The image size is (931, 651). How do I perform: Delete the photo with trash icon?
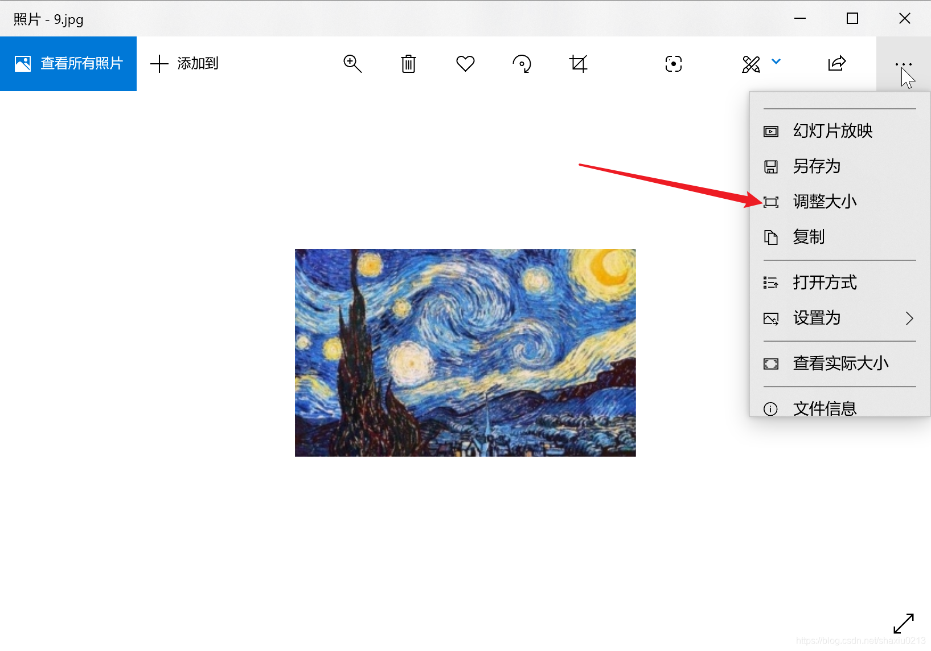pyautogui.click(x=408, y=64)
